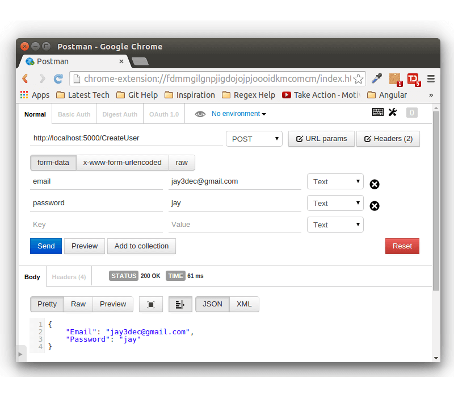Click the empty Key input field
The height and width of the screenshot is (398, 454).
click(96, 225)
